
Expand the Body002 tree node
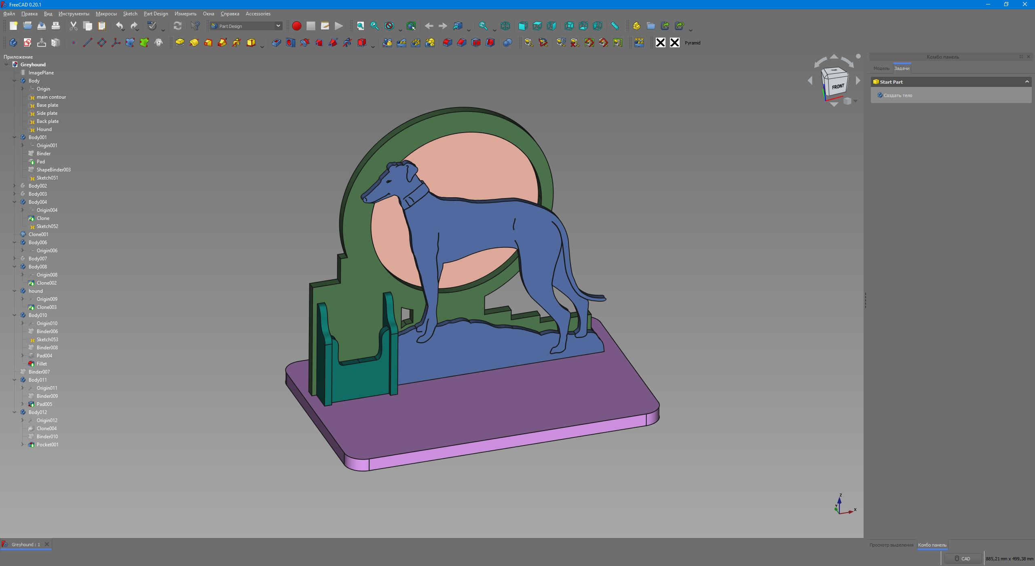point(15,186)
